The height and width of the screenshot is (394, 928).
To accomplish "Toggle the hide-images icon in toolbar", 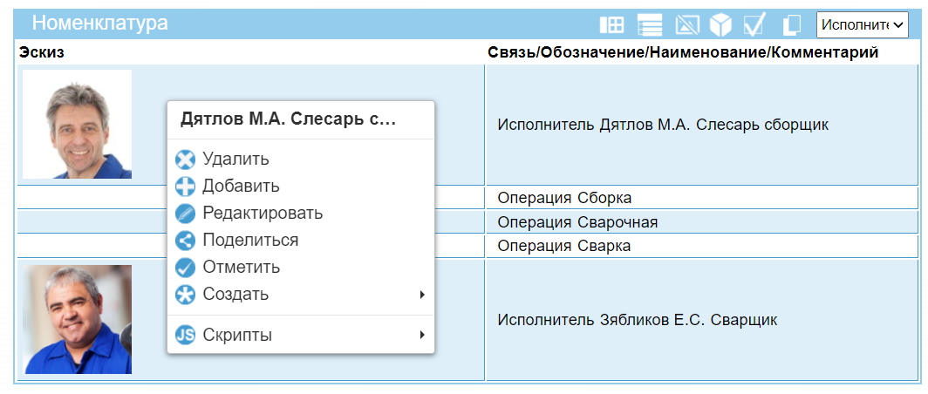I will point(686,25).
